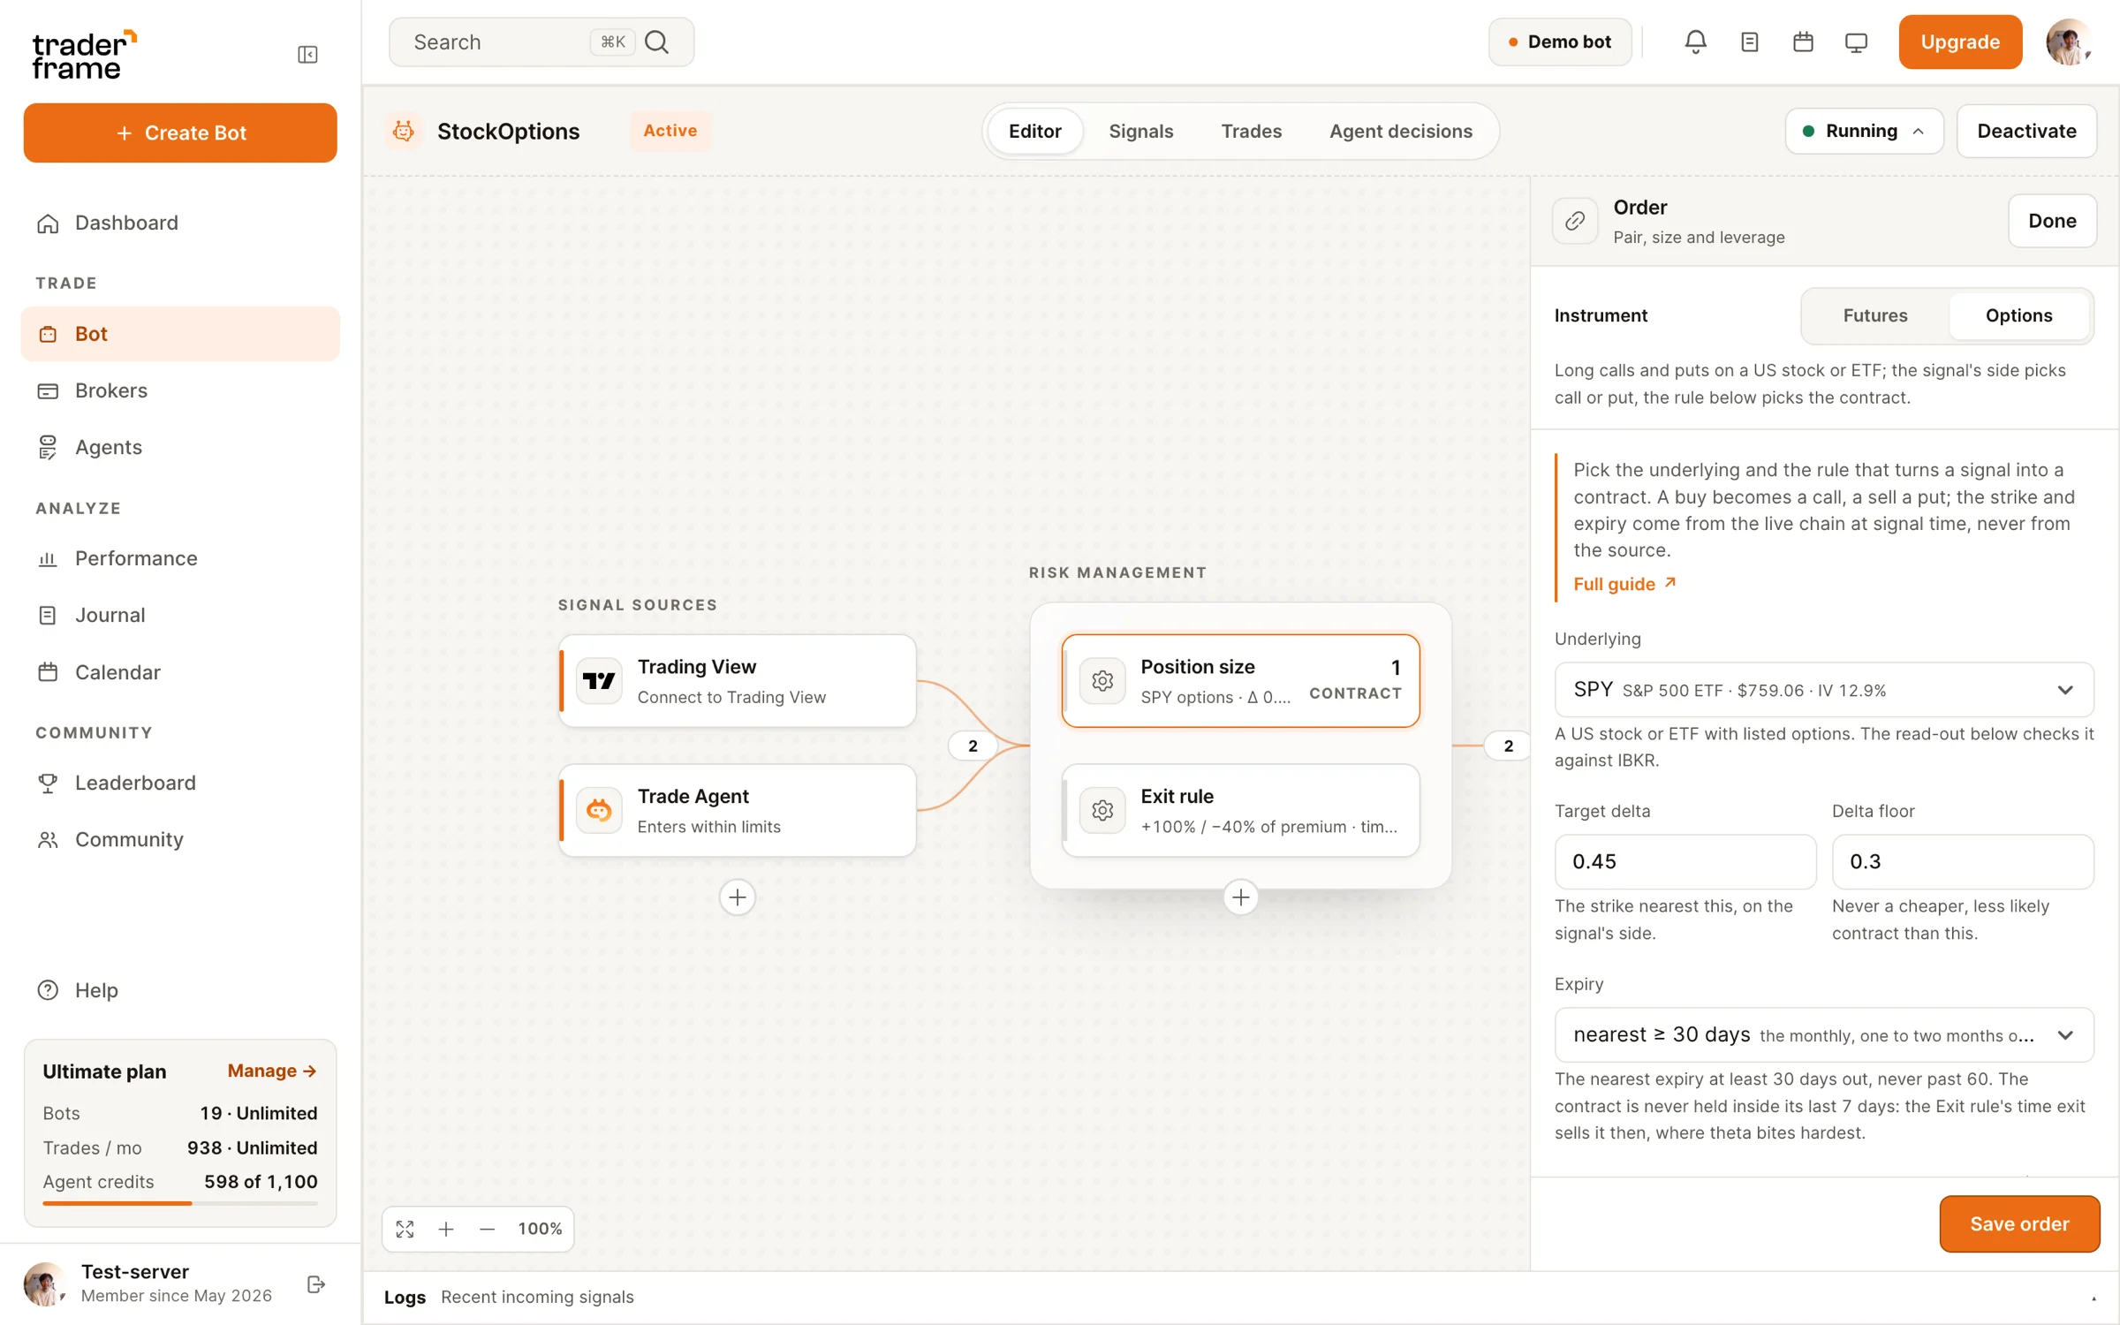Log out via the sign-out icon

315,1284
